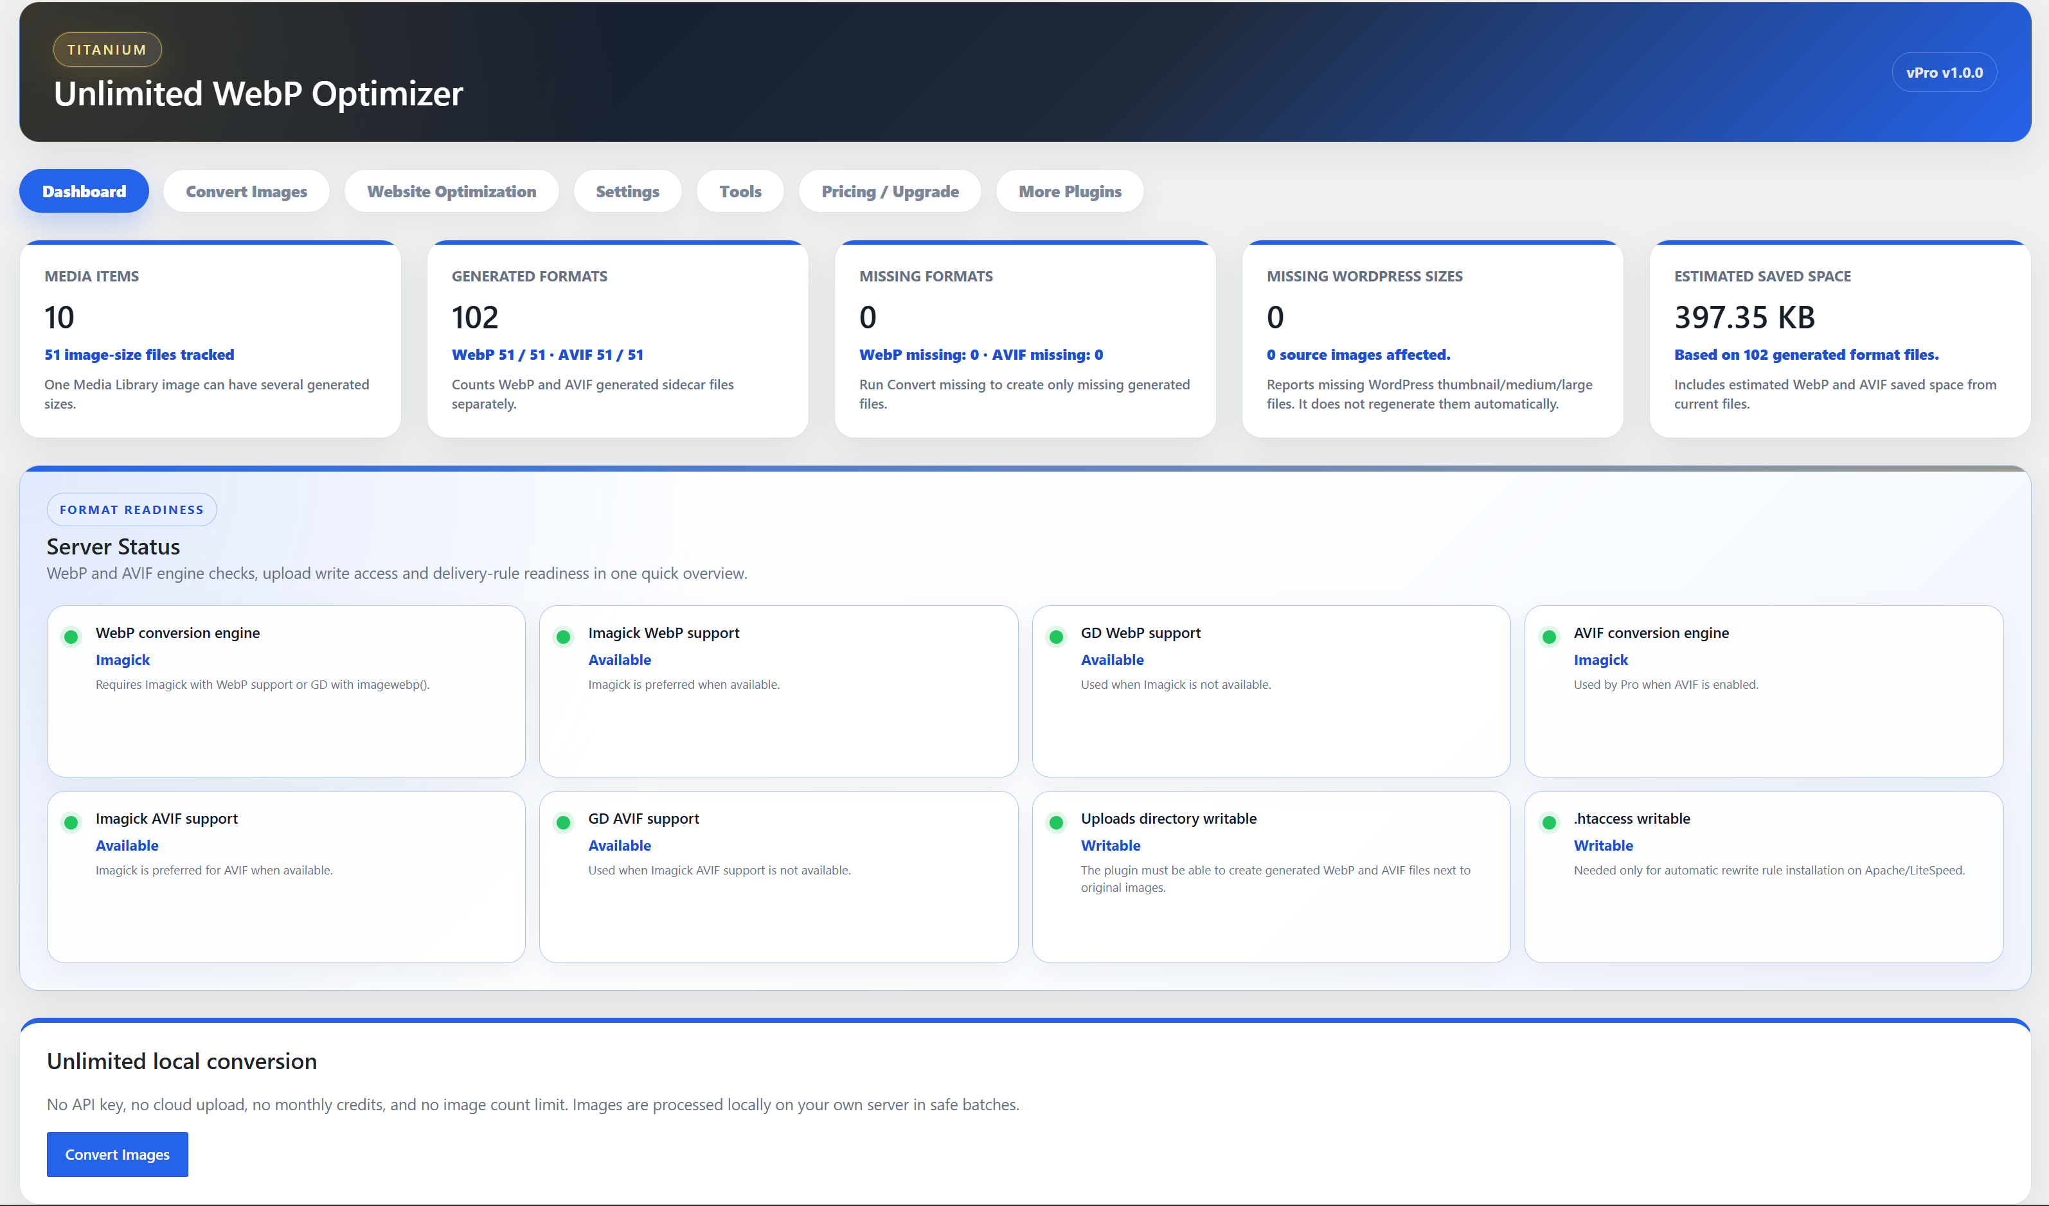The image size is (2049, 1206).
Task: Click the 'Unlimited local conversion' heading
Action: point(181,1061)
